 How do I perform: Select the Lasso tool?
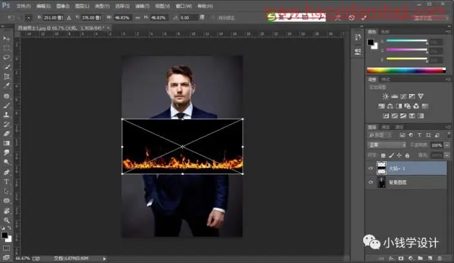click(6, 57)
